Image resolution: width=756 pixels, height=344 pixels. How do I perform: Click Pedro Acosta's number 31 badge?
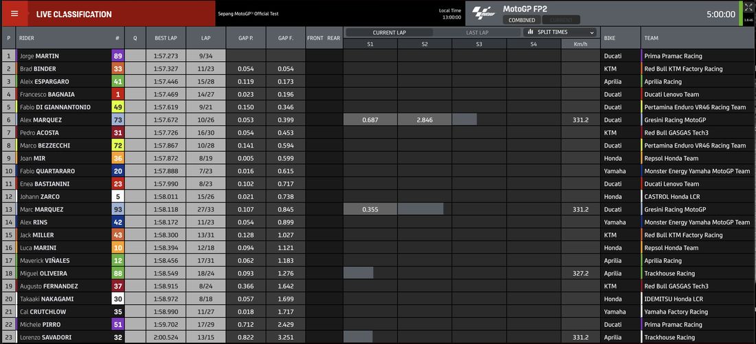118,133
